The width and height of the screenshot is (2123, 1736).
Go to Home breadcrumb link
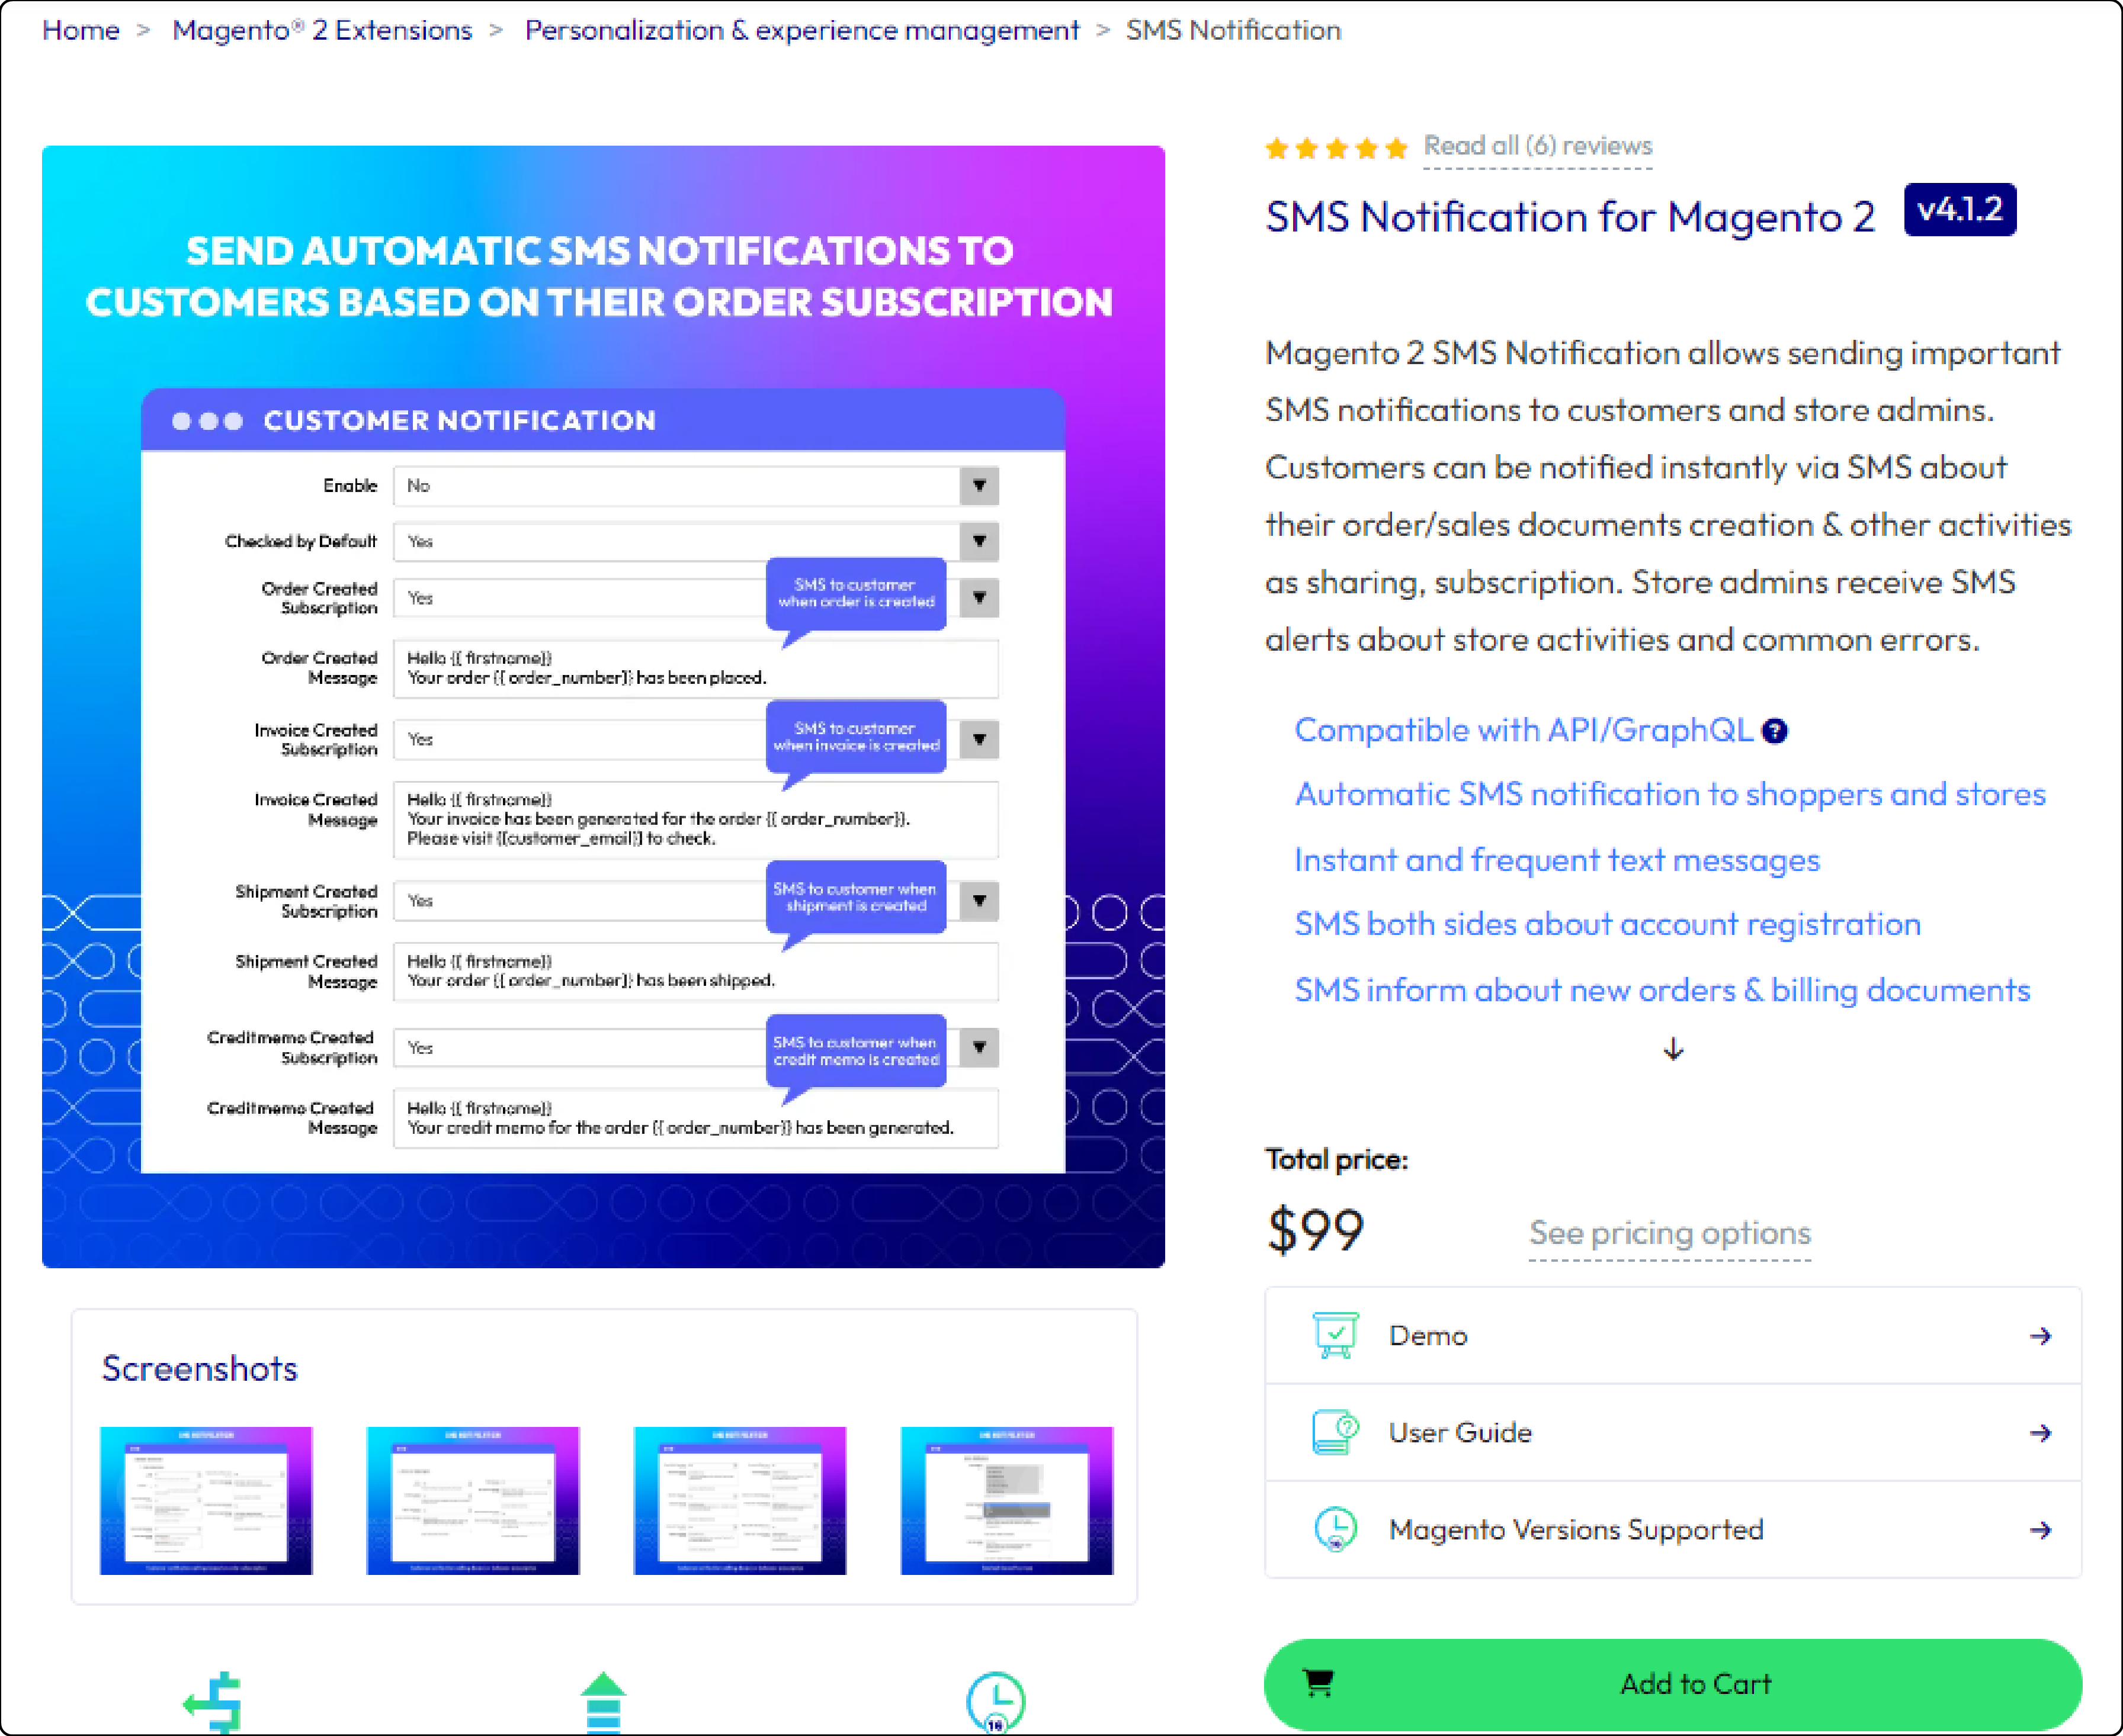pos(80,30)
